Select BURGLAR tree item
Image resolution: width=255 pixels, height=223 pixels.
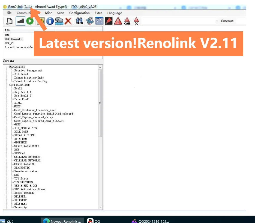click(x=20, y=153)
